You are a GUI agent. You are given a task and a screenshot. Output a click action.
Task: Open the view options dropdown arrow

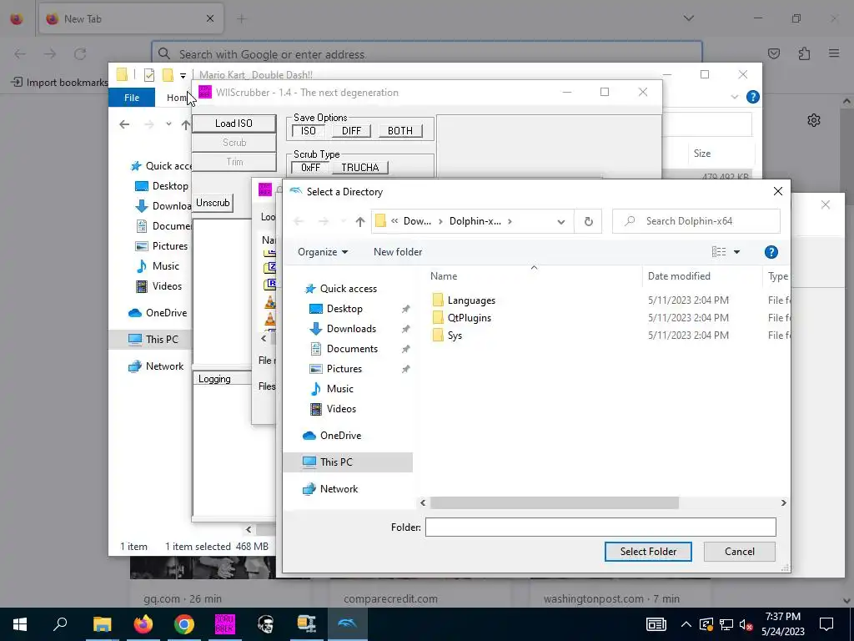(736, 252)
